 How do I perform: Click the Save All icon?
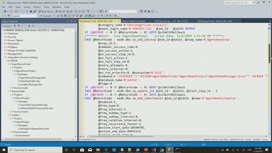click(35, 11)
